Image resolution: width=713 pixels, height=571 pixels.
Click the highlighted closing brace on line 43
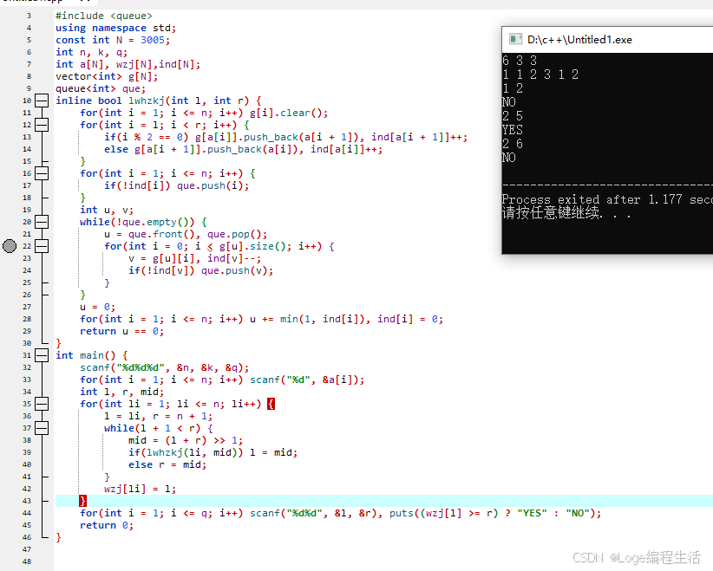82,501
